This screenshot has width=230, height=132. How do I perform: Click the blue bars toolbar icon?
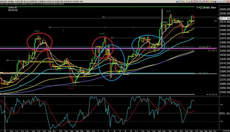[213, 1]
